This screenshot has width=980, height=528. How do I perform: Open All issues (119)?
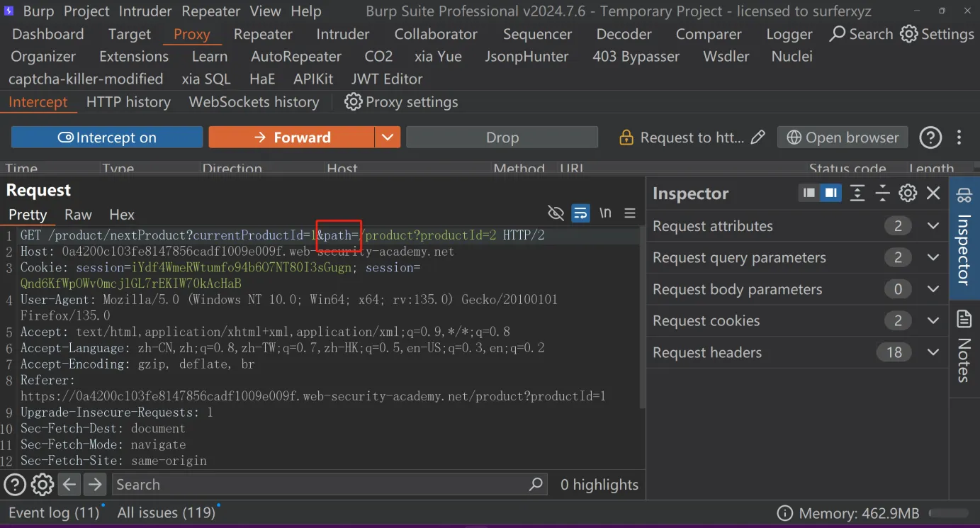coord(167,512)
